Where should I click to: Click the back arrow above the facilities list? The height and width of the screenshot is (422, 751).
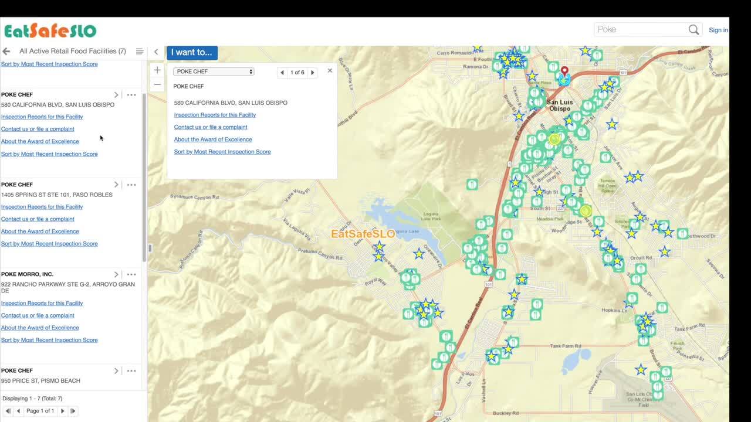pos(6,51)
